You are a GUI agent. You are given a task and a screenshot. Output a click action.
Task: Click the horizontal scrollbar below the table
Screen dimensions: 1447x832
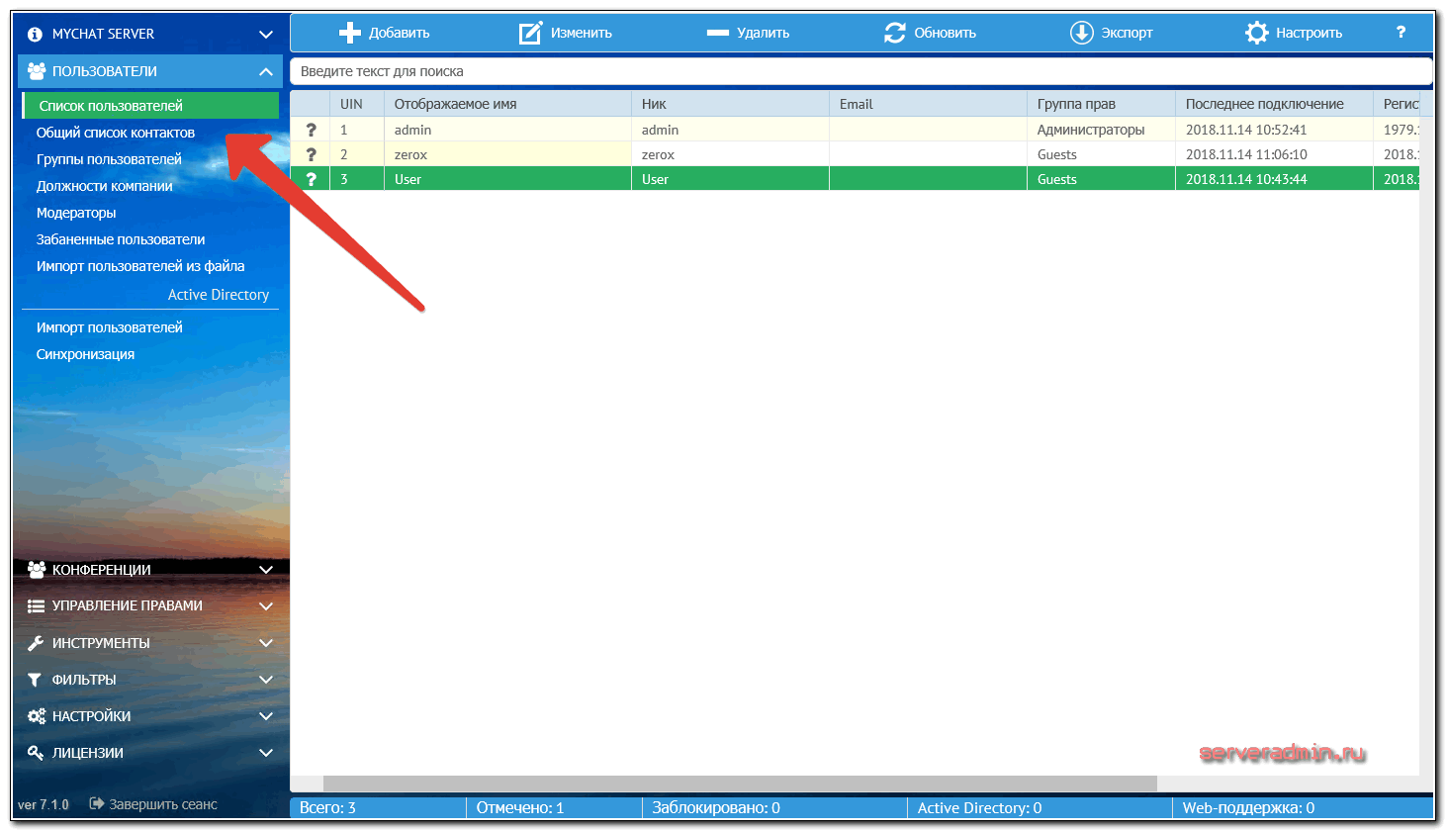coord(740,784)
